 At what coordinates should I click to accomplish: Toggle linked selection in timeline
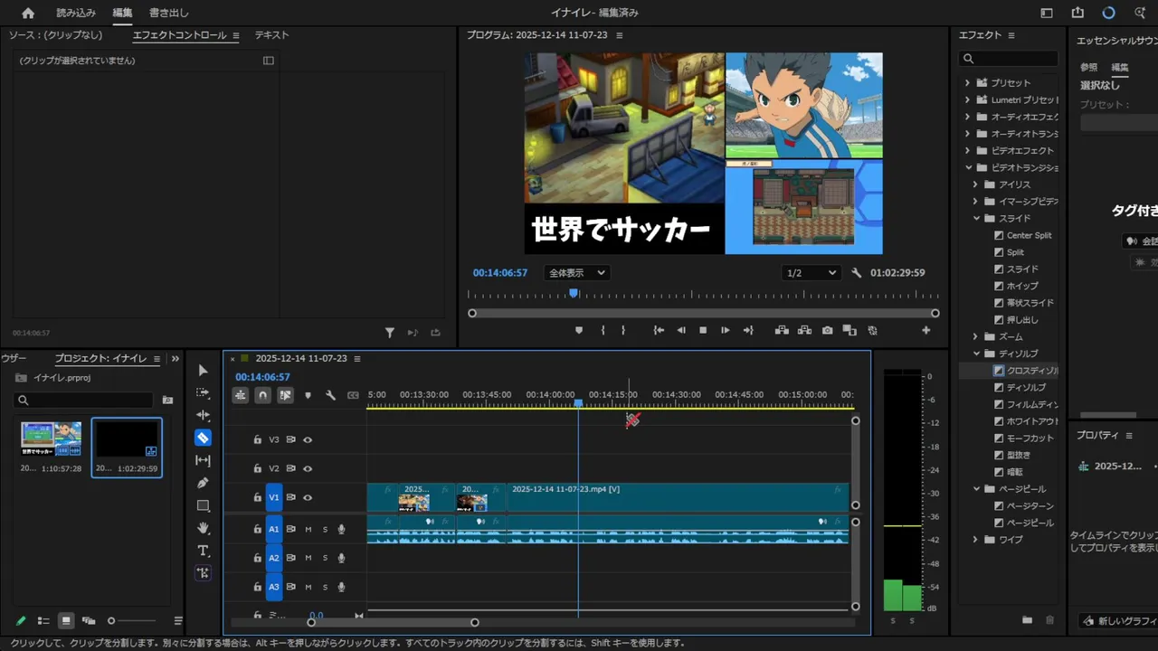(x=285, y=395)
